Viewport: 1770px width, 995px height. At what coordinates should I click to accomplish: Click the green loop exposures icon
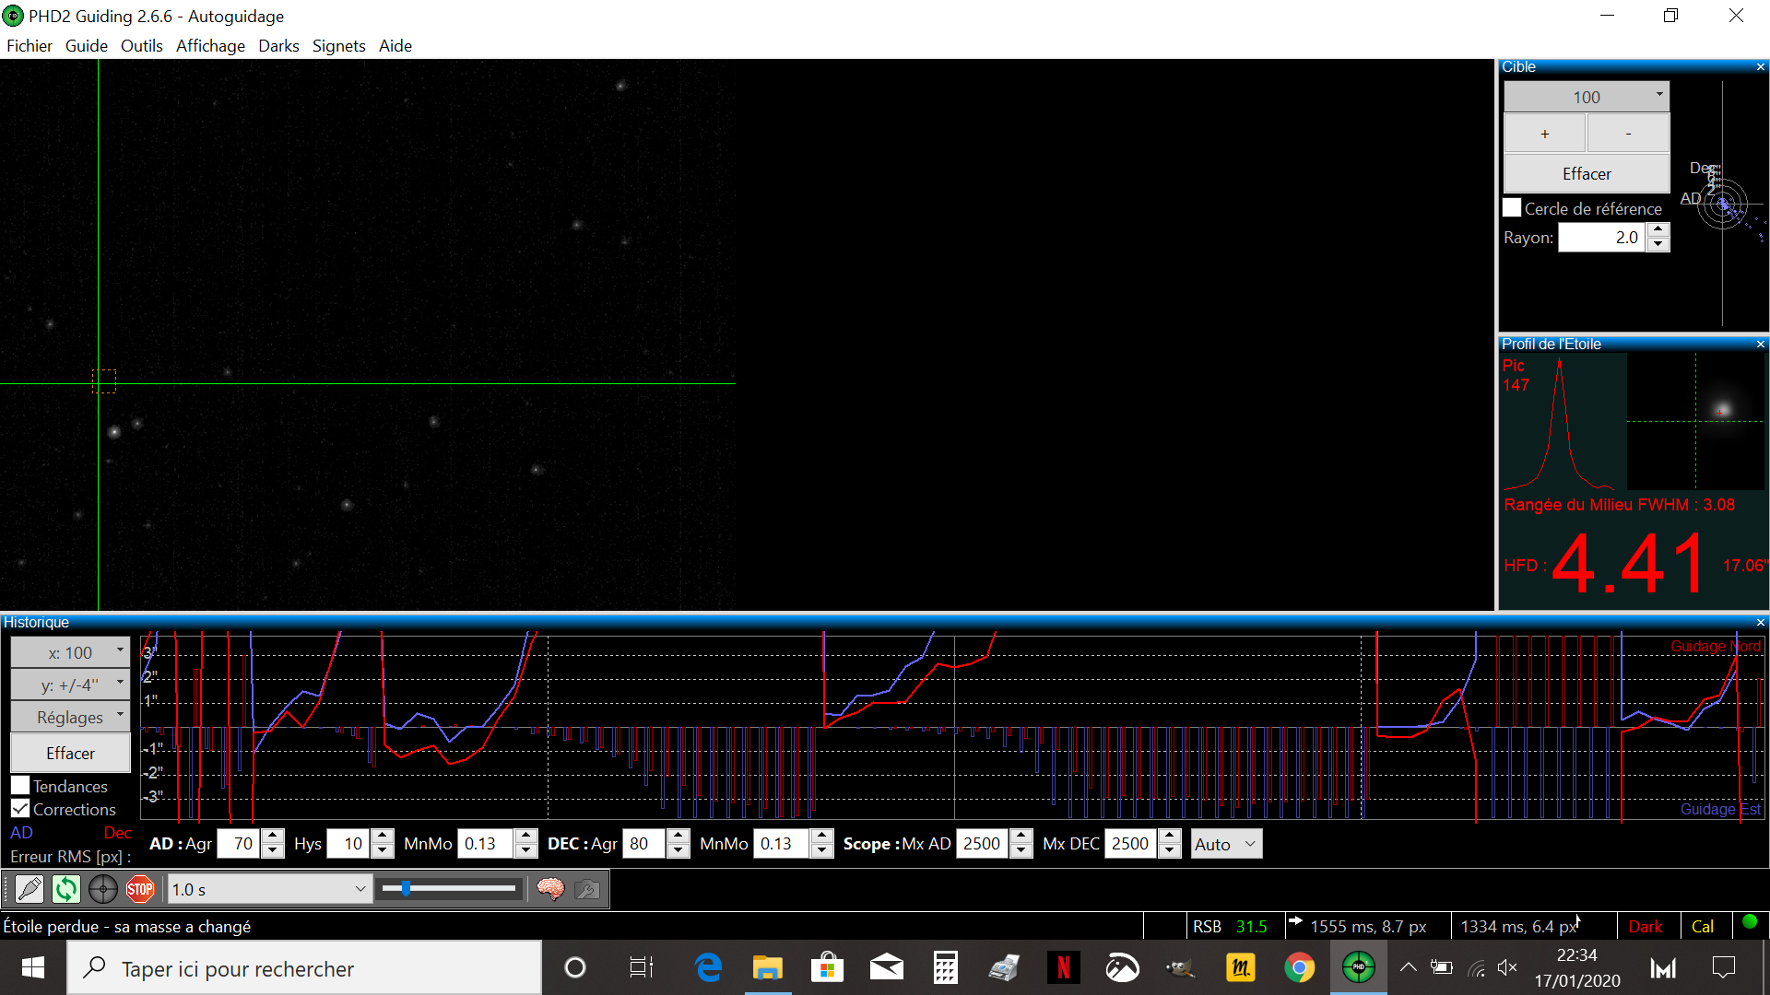66,889
